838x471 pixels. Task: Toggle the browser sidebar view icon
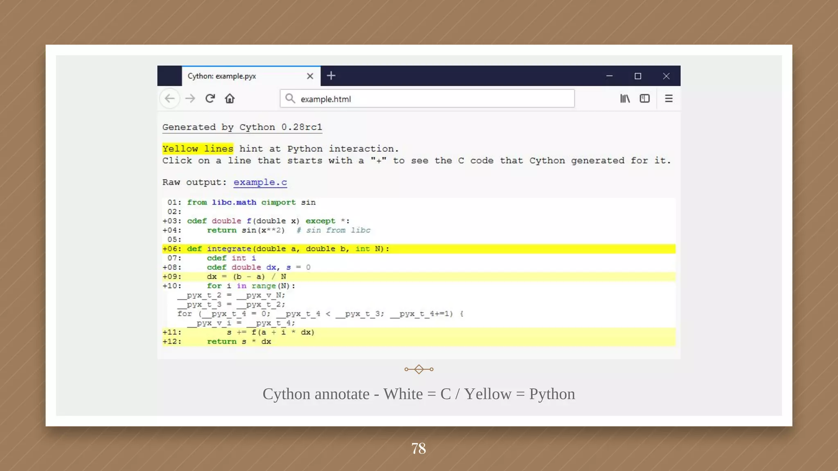point(644,99)
